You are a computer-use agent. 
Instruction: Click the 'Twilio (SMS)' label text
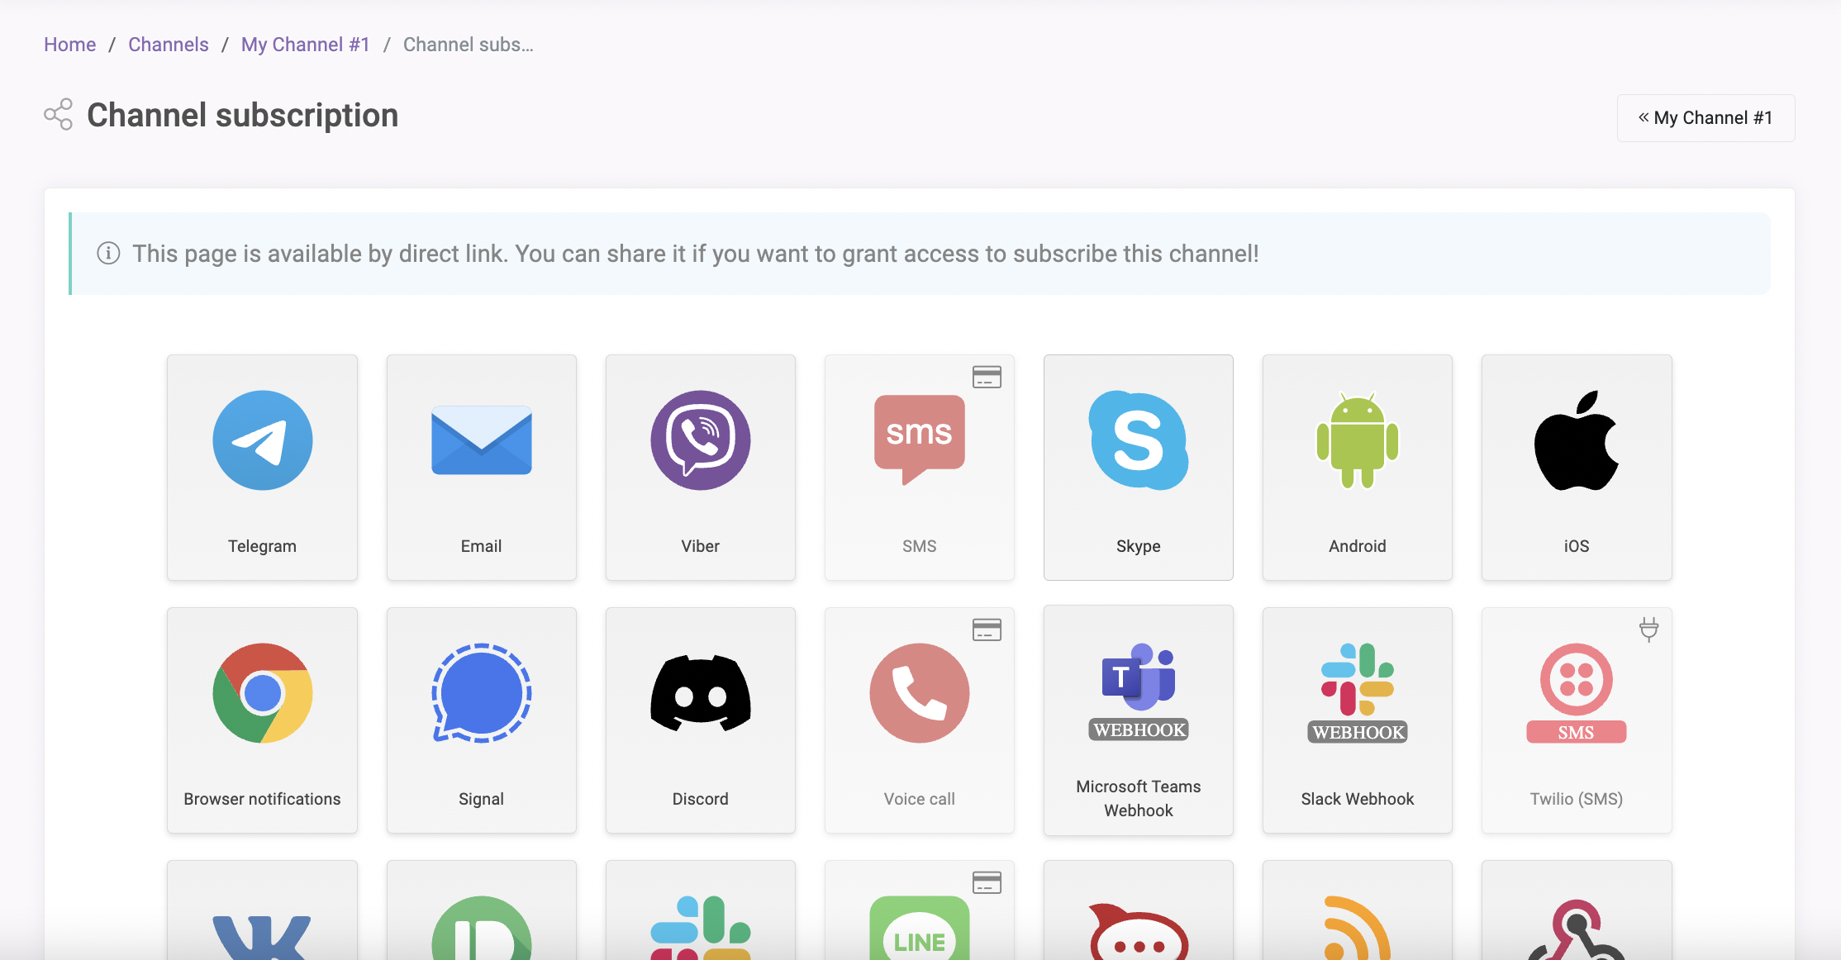[1576, 799]
